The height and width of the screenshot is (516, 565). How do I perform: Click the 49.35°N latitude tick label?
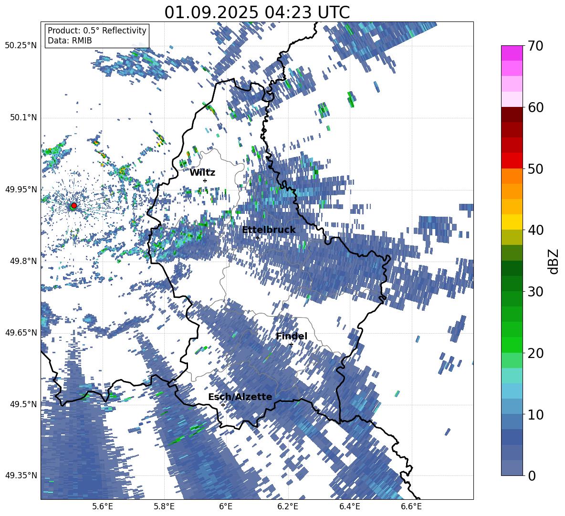click(x=21, y=475)
